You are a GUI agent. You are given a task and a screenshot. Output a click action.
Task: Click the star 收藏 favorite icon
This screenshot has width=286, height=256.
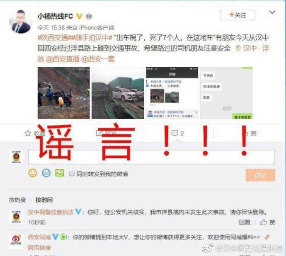28,133
